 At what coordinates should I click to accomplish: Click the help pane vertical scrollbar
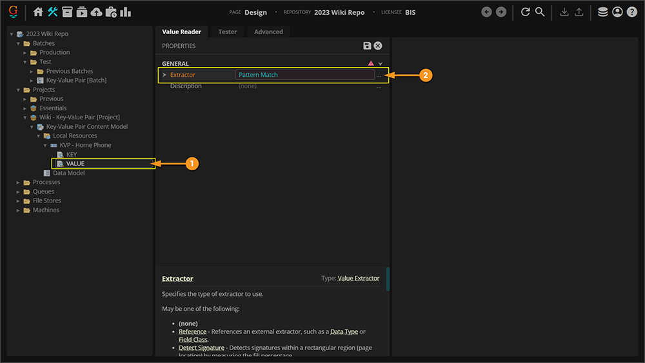click(388, 279)
